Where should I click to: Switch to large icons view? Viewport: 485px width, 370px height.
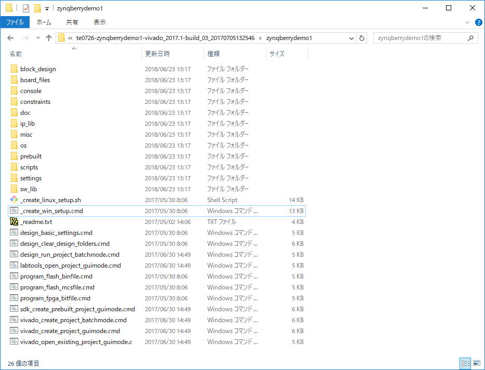click(476, 363)
